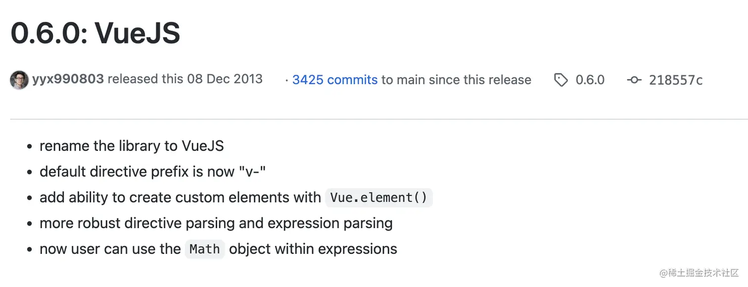Click the Vue.element() inline code snippet

tap(379, 197)
